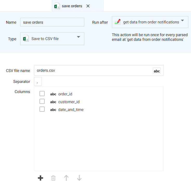Click the Save to CSV file type icon
The width and height of the screenshot is (191, 185).
coord(26,38)
